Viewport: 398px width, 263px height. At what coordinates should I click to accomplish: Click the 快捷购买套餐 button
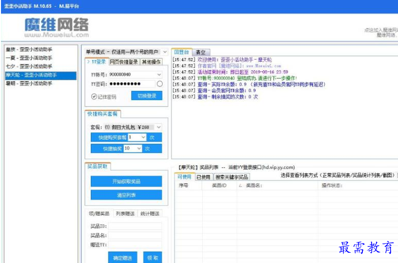109,137
